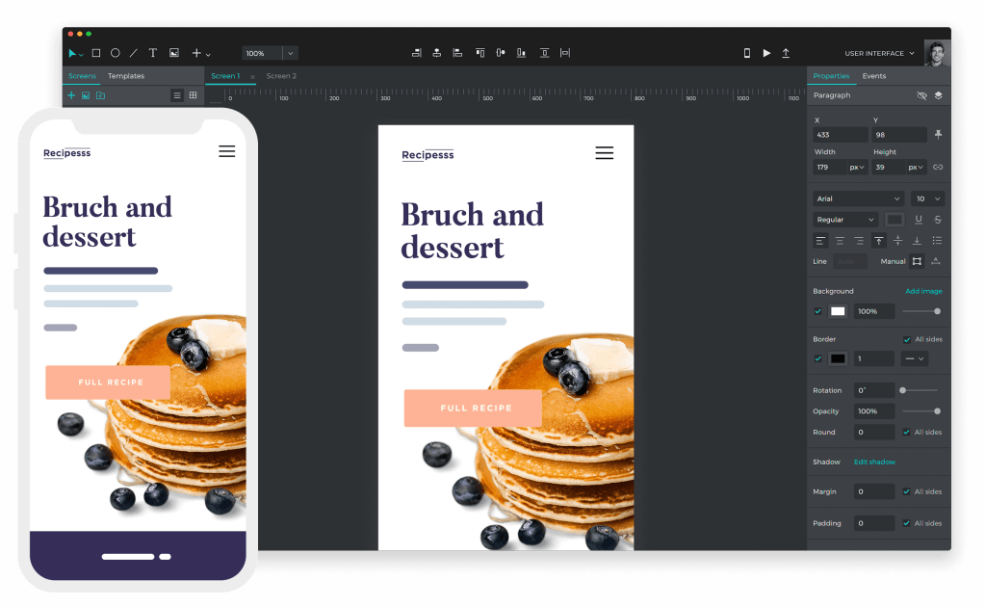985x607 pixels.
Task: Open mobile device preview icon
Action: (746, 53)
